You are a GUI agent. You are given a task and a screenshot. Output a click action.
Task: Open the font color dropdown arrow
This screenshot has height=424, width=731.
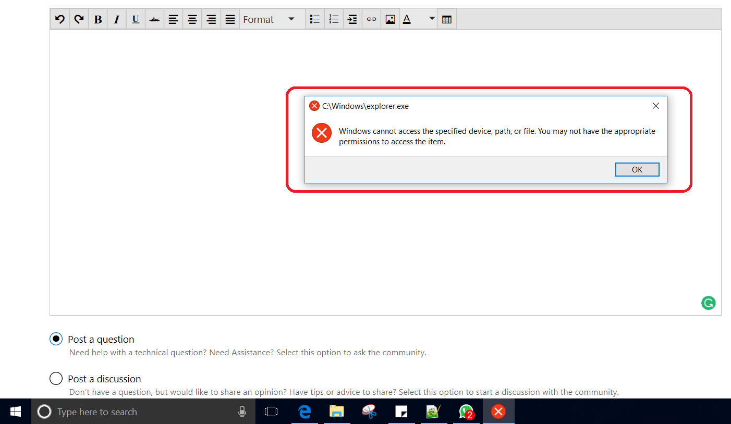pyautogui.click(x=431, y=19)
